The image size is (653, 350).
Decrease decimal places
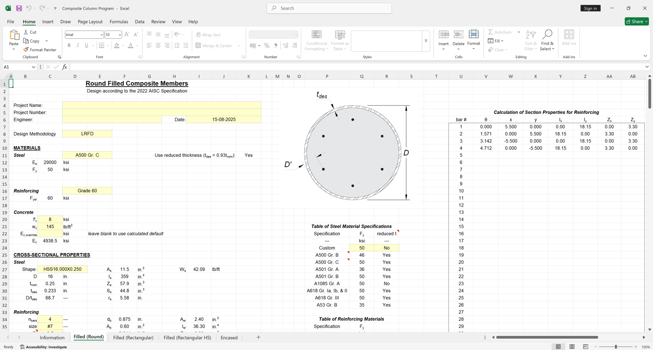pyautogui.click(x=295, y=46)
